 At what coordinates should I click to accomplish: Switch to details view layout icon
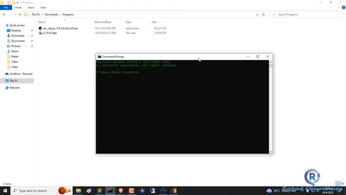click(x=338, y=184)
